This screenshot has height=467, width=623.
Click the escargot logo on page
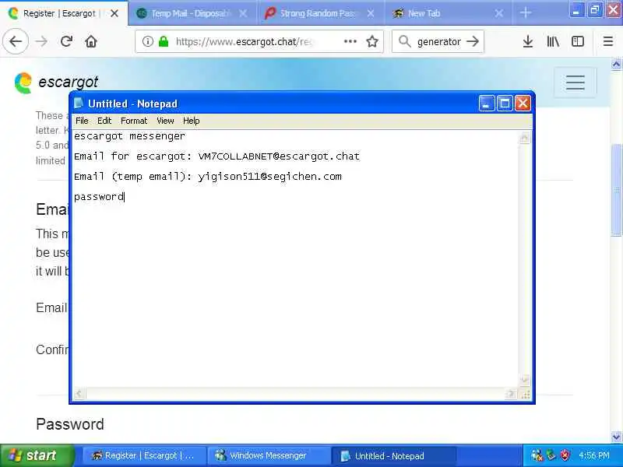pyautogui.click(x=56, y=83)
